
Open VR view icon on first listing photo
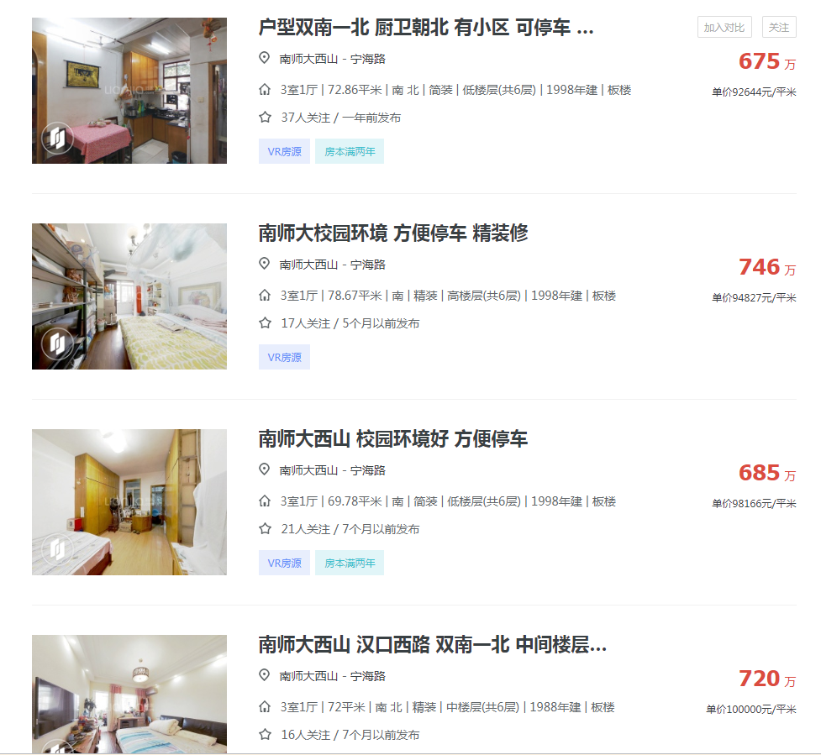[57, 138]
